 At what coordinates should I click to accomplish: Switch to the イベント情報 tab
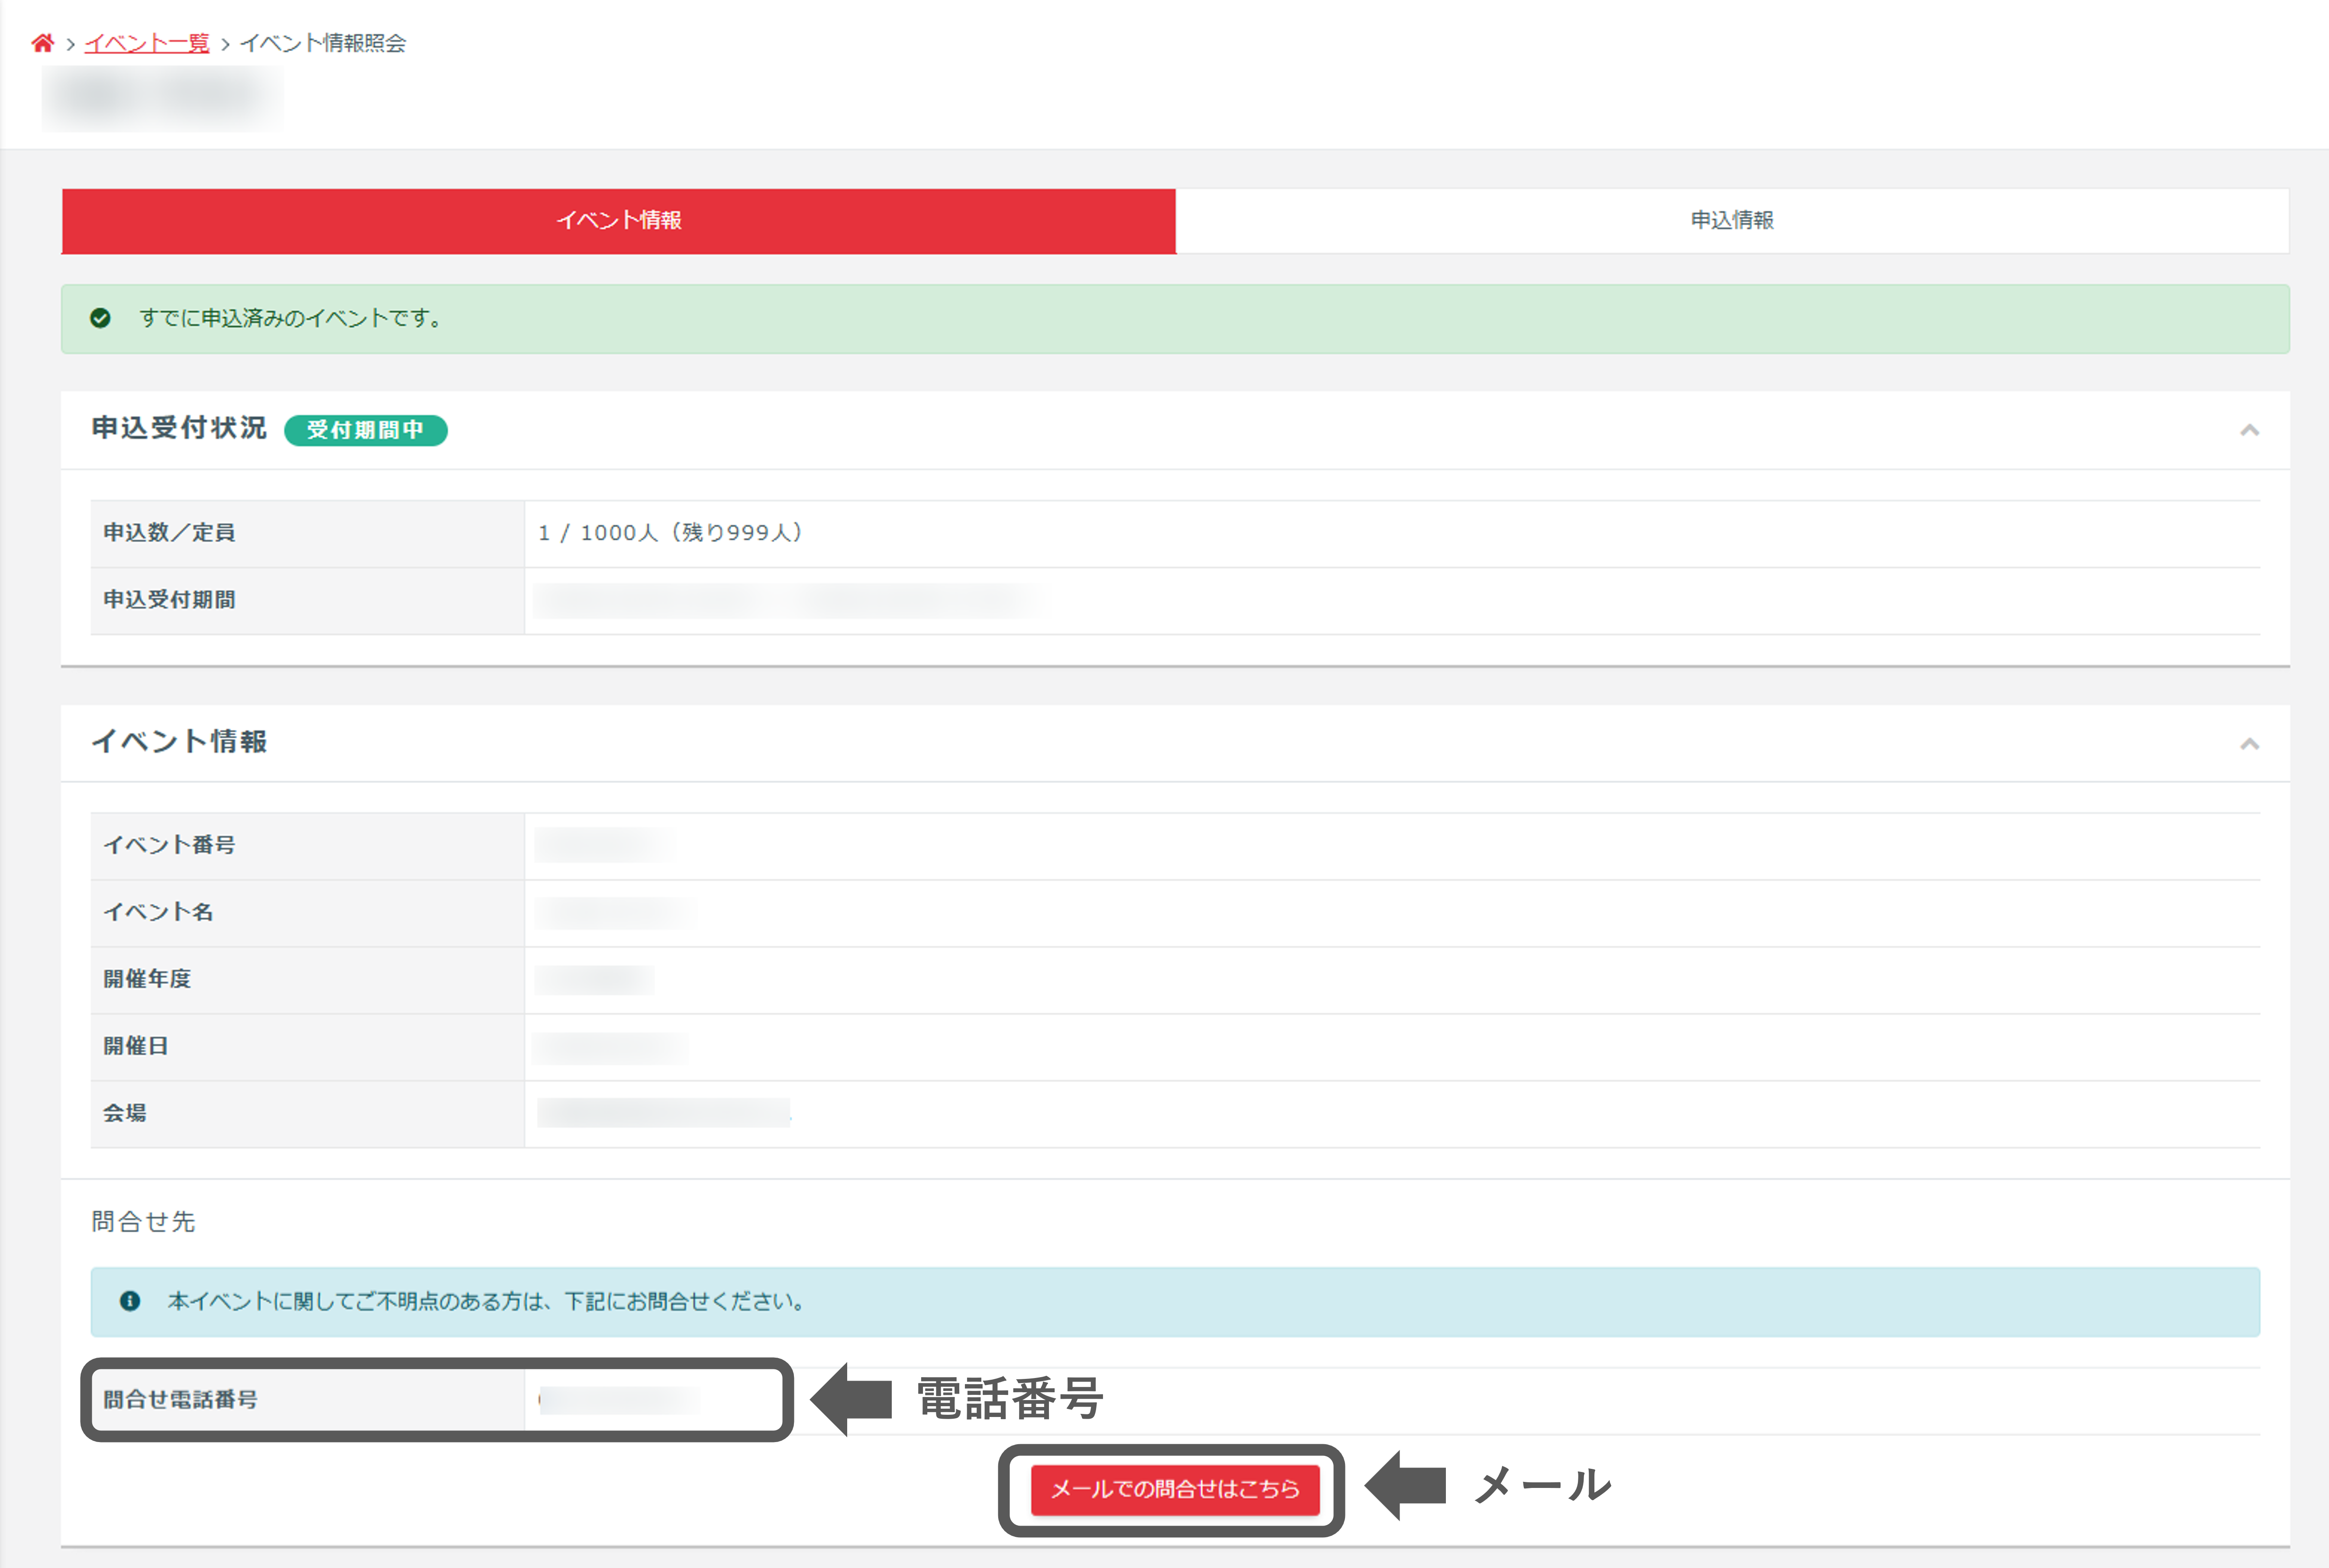(618, 220)
